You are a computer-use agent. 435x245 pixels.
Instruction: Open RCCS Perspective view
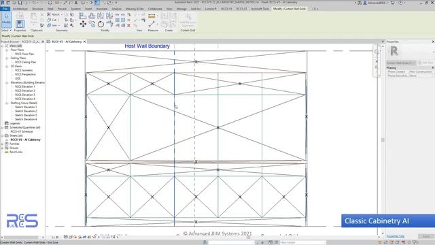tap(25, 74)
